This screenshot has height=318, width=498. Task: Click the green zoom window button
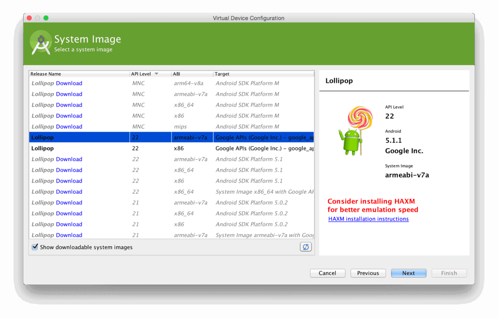[46, 18]
